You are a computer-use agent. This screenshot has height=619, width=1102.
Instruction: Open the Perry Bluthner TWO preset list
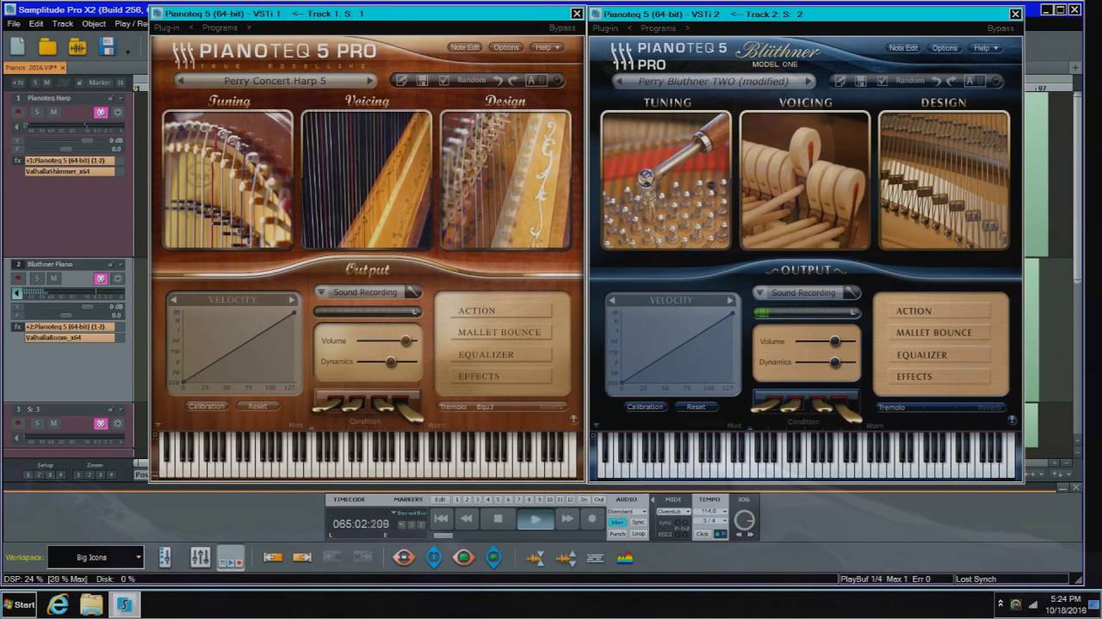tap(714, 82)
